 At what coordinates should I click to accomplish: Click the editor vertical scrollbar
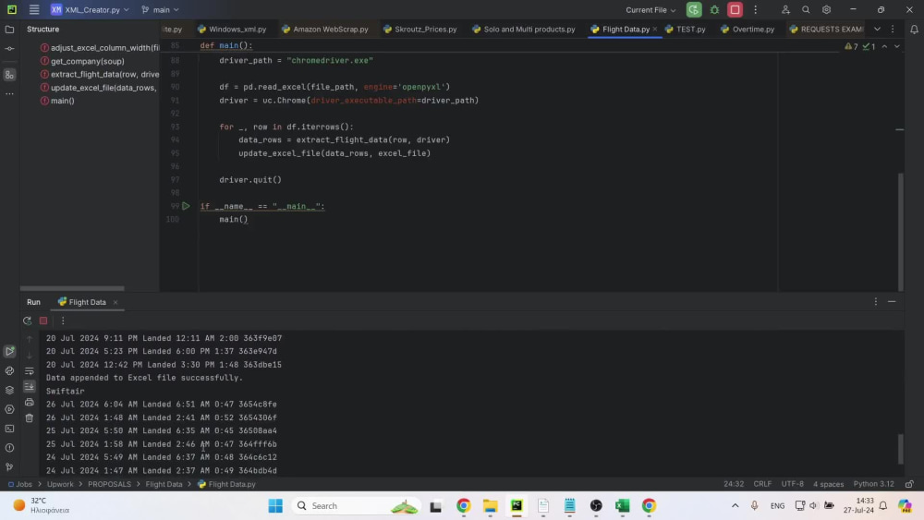point(900,231)
